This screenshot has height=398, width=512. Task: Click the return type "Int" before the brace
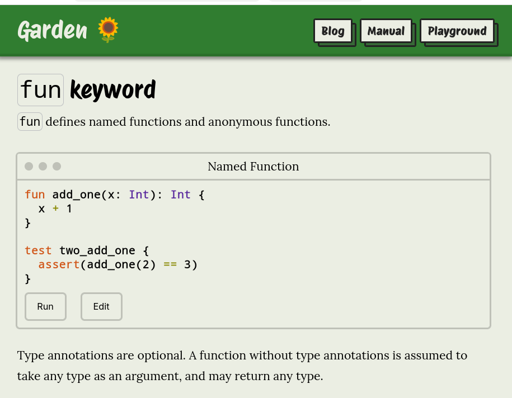click(180, 195)
